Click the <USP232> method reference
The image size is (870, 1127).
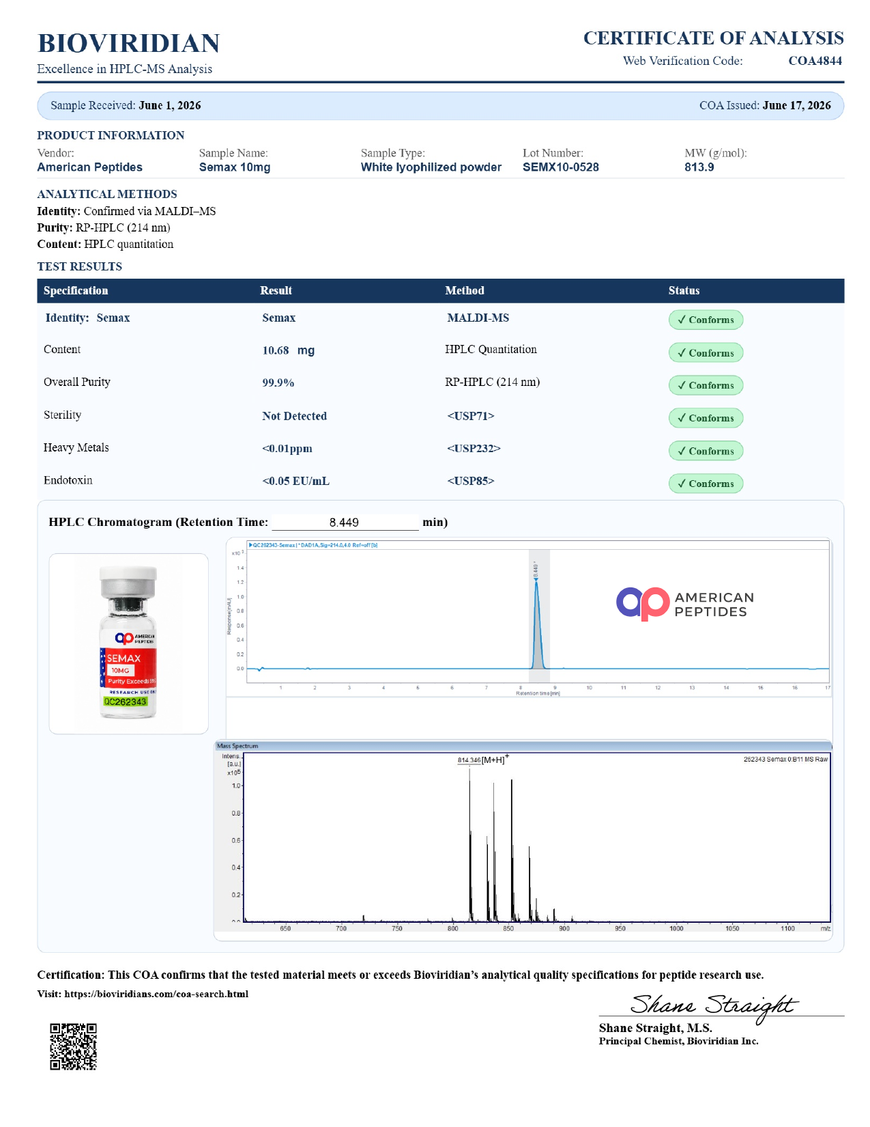pyautogui.click(x=474, y=449)
